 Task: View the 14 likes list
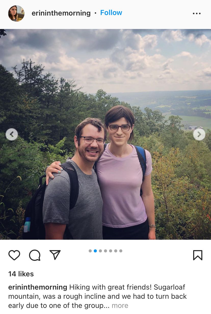tap(21, 274)
